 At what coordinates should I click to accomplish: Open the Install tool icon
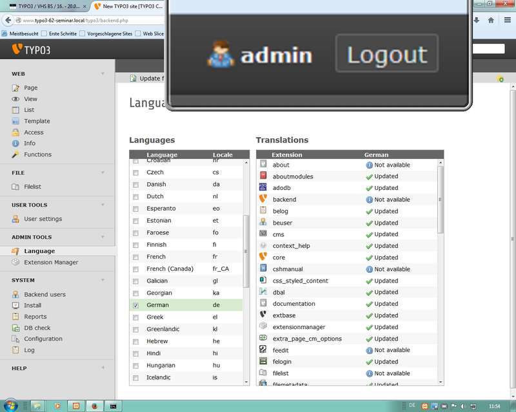coord(15,305)
